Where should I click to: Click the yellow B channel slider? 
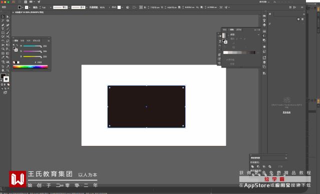pyautogui.click(x=33, y=56)
